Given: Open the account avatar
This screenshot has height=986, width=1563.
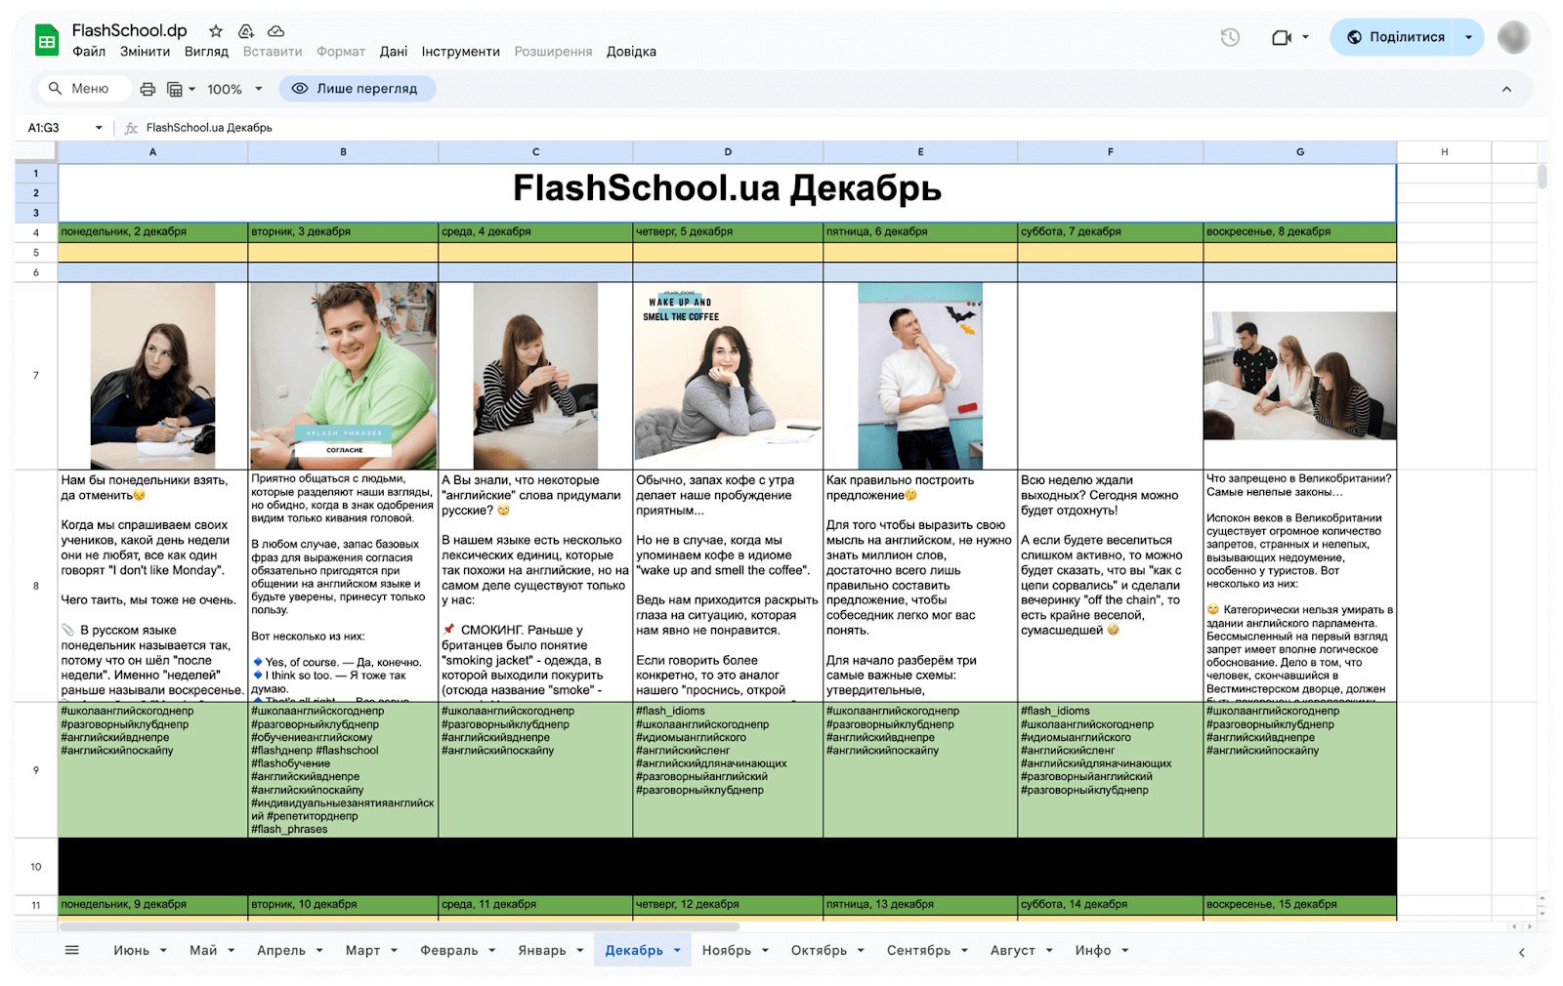Looking at the screenshot, I should 1513,37.
